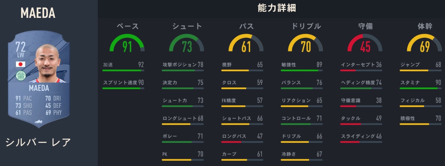Click the スタミナ stat bar
This screenshot has width=445, height=166.
421,88
